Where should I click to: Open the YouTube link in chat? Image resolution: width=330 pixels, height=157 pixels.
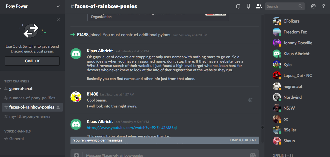pyautogui.click(x=132, y=128)
